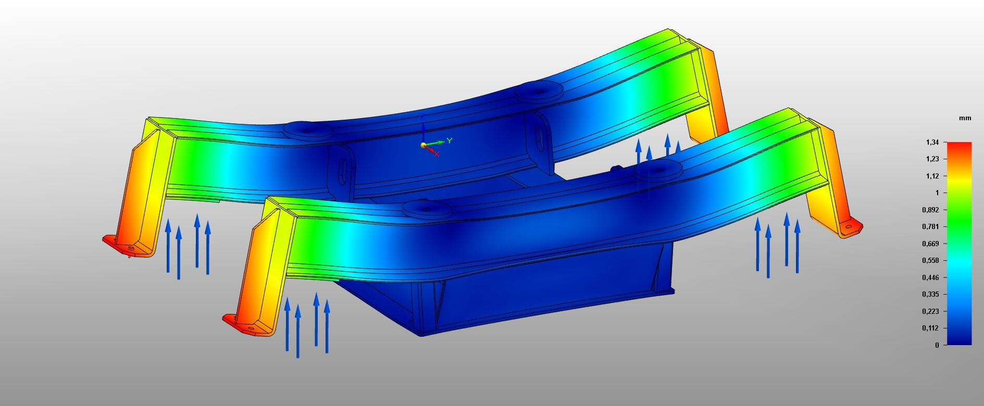The height and width of the screenshot is (406, 984).
Task: Click the 1,34 maximum legend value
Action: pos(932,142)
